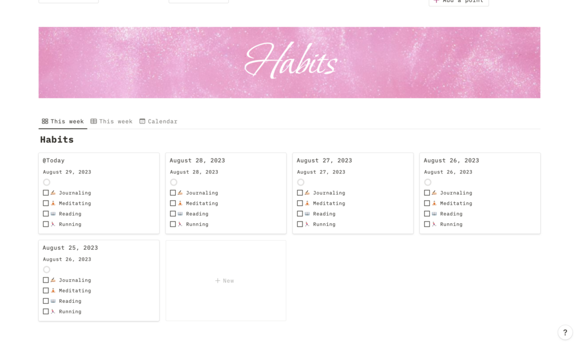Click the 'Add a point' button

pos(459,2)
